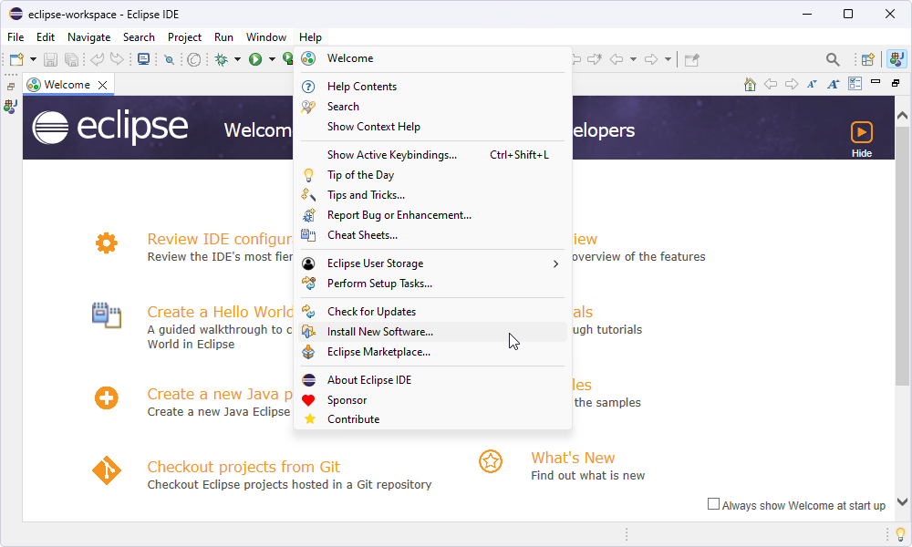The width and height of the screenshot is (912, 547).
Task: Click the Run menu in menu bar
Action: pyautogui.click(x=223, y=37)
